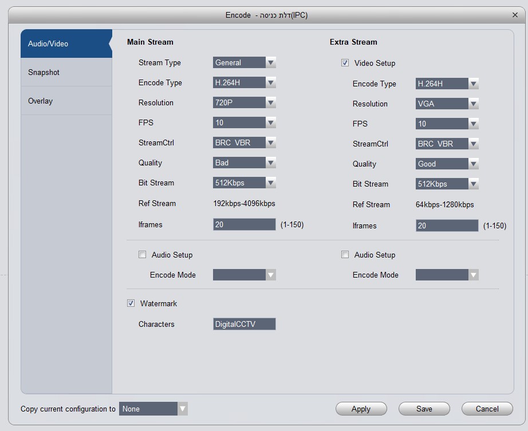Image resolution: width=528 pixels, height=431 pixels.
Task: Click the Main Stream heading
Action: [x=150, y=42]
